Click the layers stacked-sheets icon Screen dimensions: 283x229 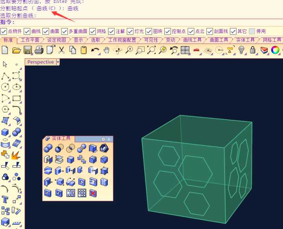point(264,50)
